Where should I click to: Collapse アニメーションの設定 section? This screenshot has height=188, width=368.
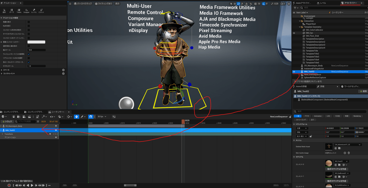[2, 18]
